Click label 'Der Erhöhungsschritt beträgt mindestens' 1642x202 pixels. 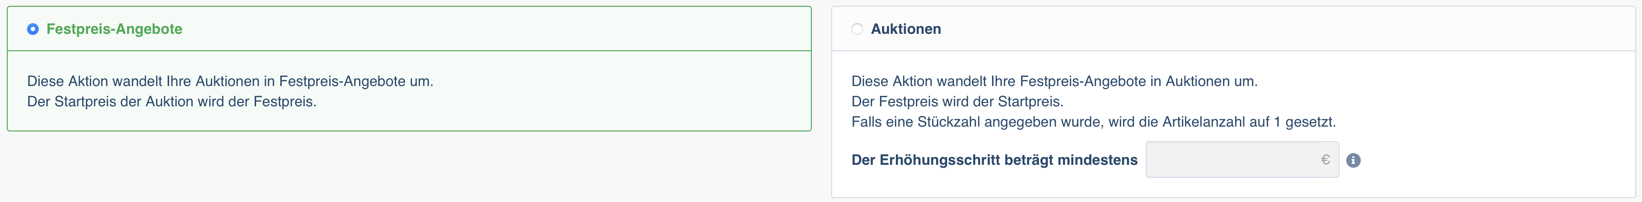(994, 160)
